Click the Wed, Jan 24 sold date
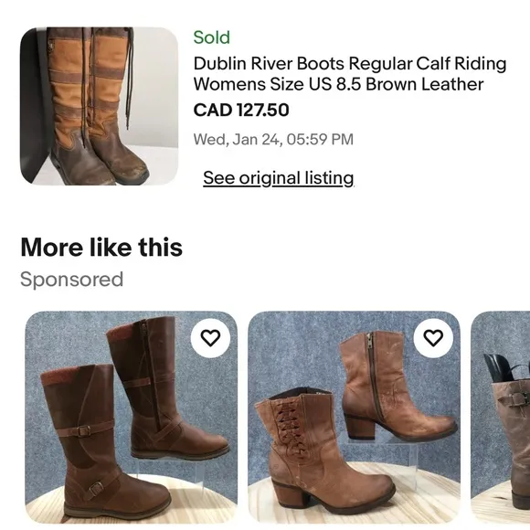The width and height of the screenshot is (530, 530). 273,139
